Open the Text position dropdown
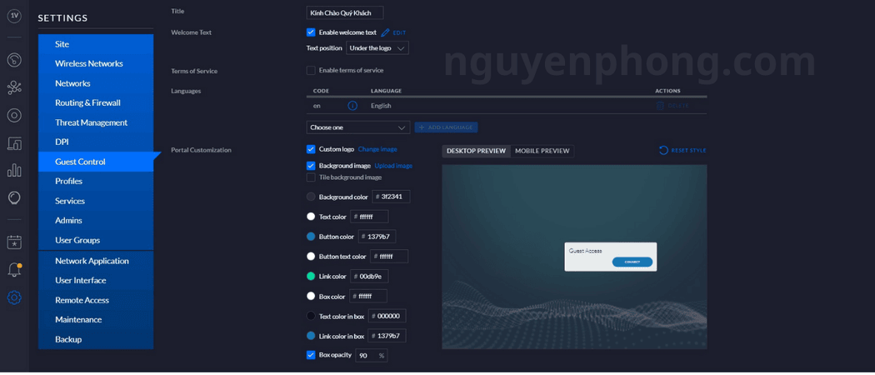Screen dimensions: 875x375 pyautogui.click(x=377, y=48)
